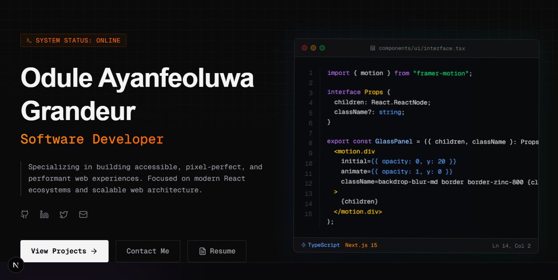Viewport: 558px width, 280px height.
Task: Click the green traffic-light dot on code window
Action: pyautogui.click(x=322, y=47)
